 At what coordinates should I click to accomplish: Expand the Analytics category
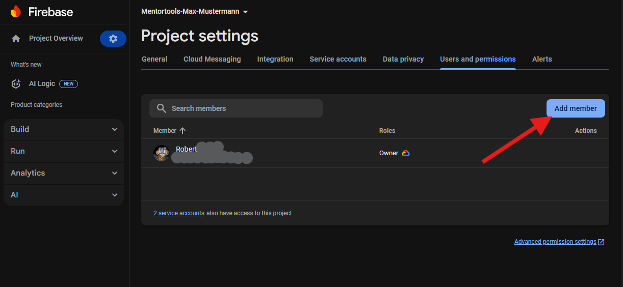pos(64,173)
